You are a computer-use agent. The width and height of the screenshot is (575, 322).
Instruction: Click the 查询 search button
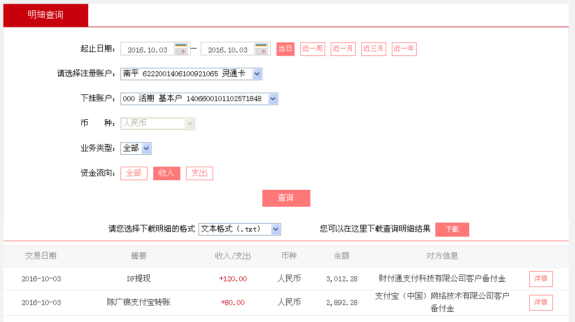coord(286,198)
